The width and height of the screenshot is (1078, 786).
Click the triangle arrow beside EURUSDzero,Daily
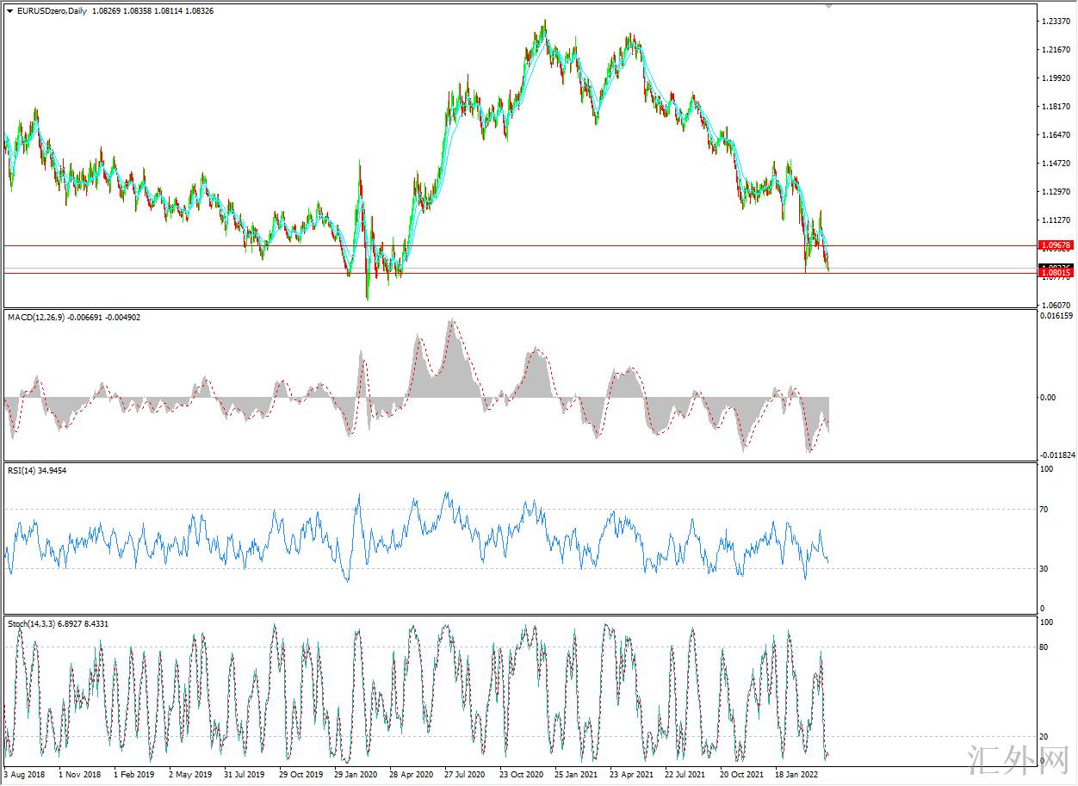tap(10, 10)
